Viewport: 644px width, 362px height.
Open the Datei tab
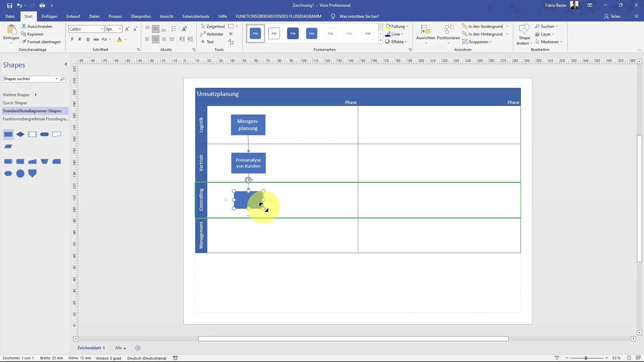click(x=10, y=16)
